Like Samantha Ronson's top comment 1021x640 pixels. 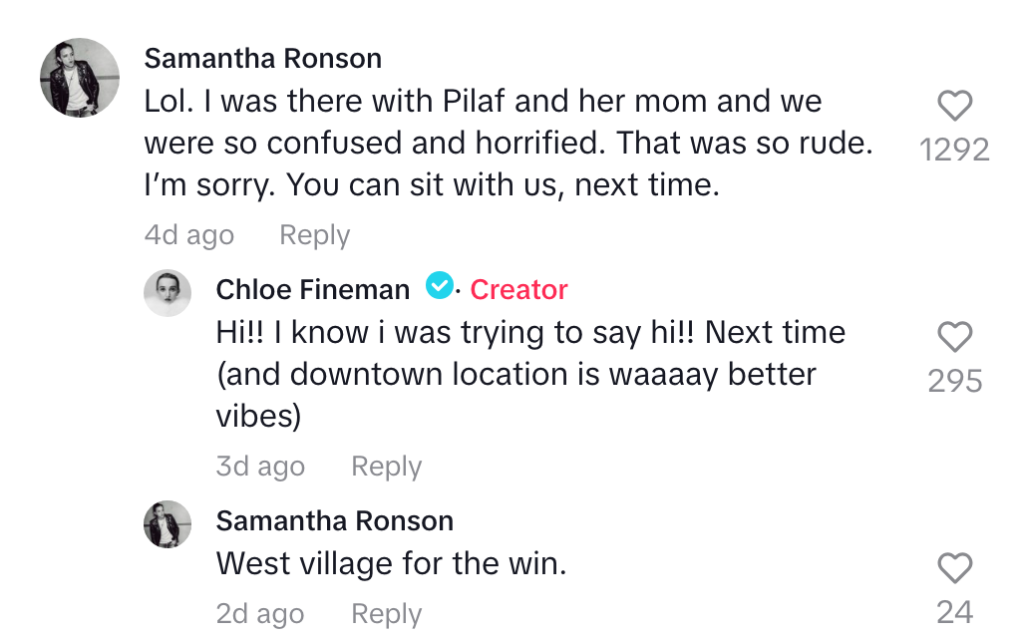click(x=954, y=106)
